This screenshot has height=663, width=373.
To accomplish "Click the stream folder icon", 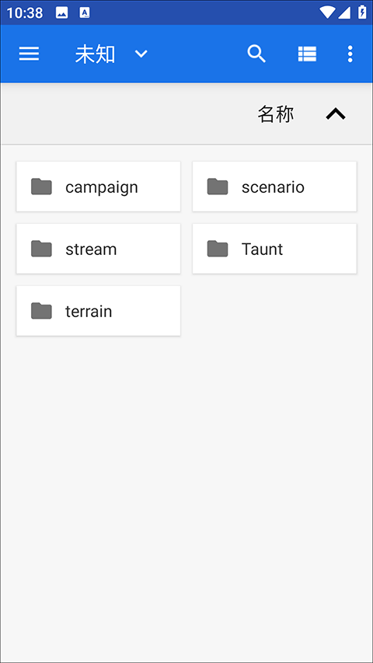I will coord(41,249).
